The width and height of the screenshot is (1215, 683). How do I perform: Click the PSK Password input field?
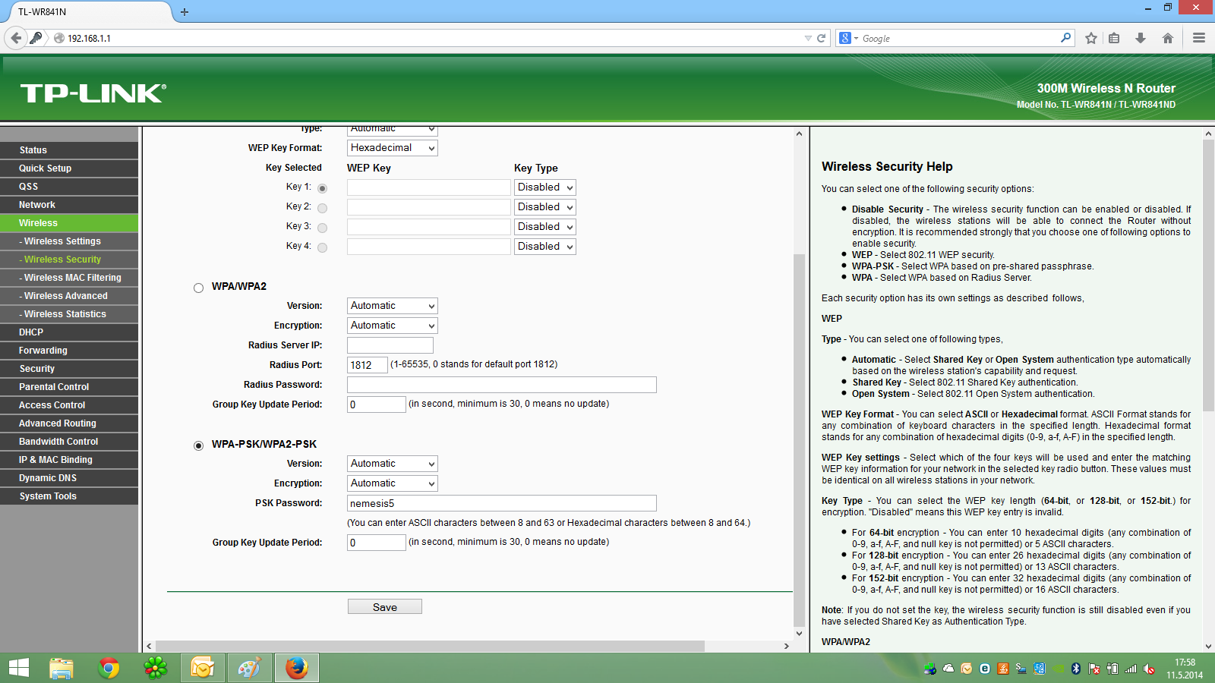[x=501, y=503]
